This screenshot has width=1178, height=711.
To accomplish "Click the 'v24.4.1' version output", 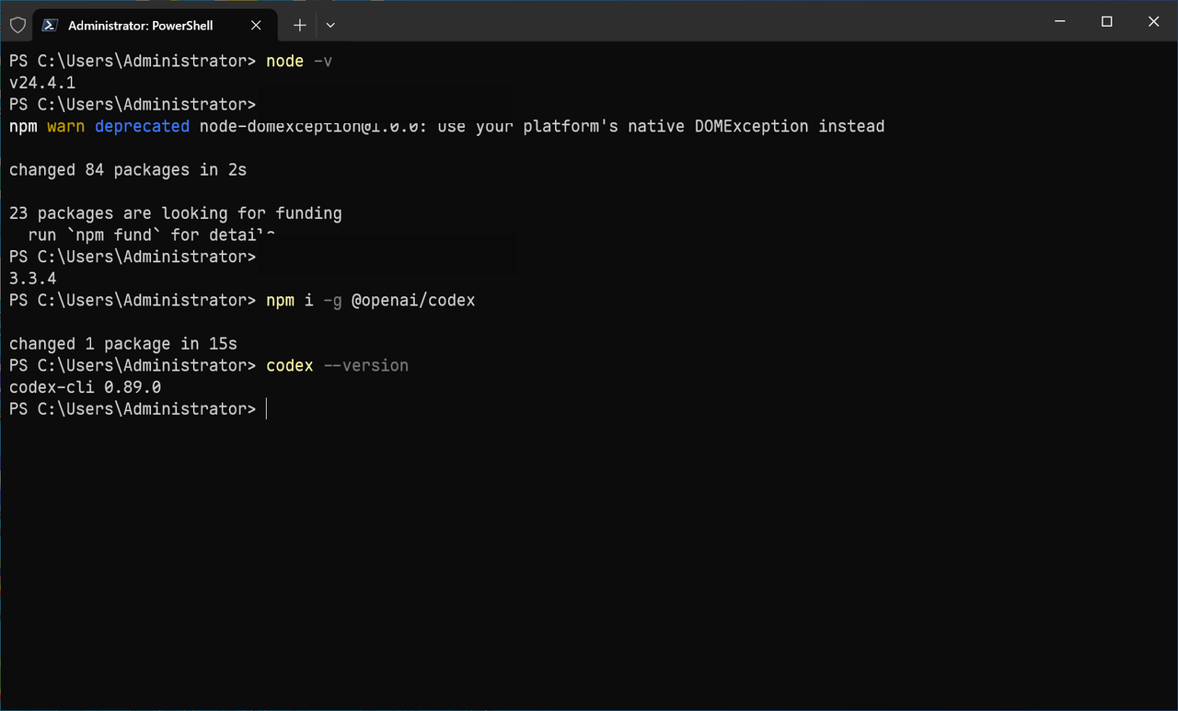I will tap(42, 83).
